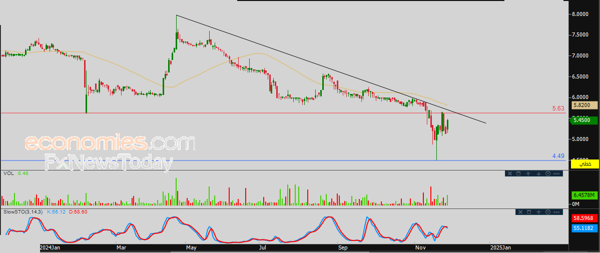Select the SlowSTO(3,14,3) indicator label
Image resolution: width=600 pixels, height=253 pixels.
click(x=24, y=211)
